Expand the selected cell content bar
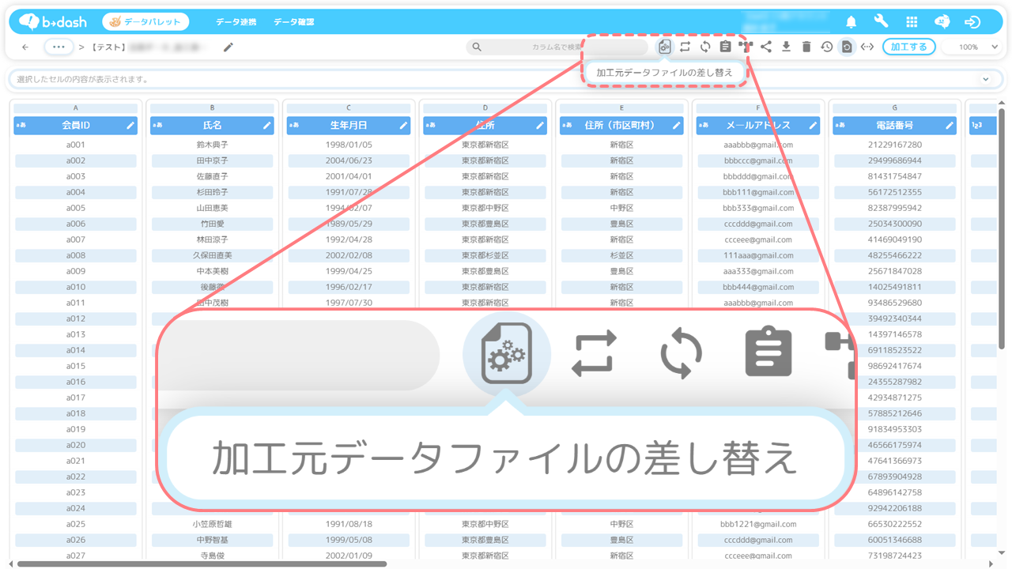The height and width of the screenshot is (569, 1012). point(986,79)
